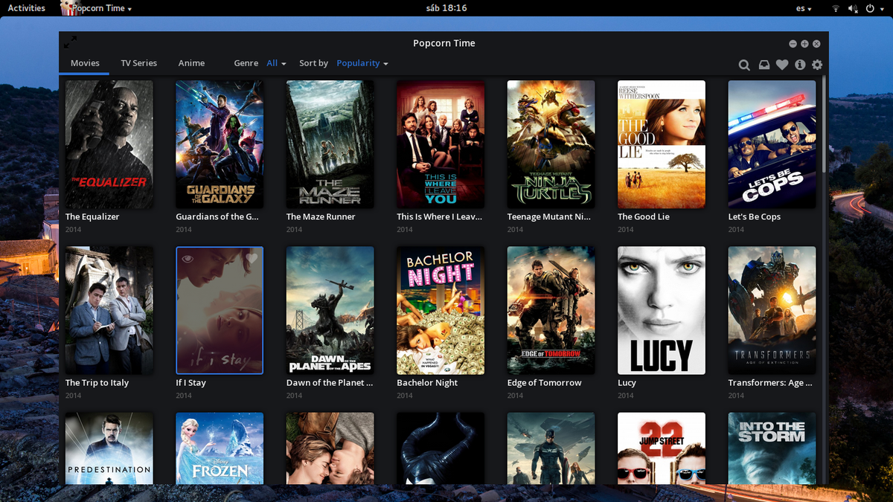Select the Predestination poster
Image resolution: width=893 pixels, height=502 pixels.
(109, 448)
